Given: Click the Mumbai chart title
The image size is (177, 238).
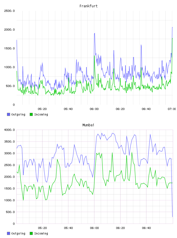Looking at the screenshot, I should click(88, 125).
